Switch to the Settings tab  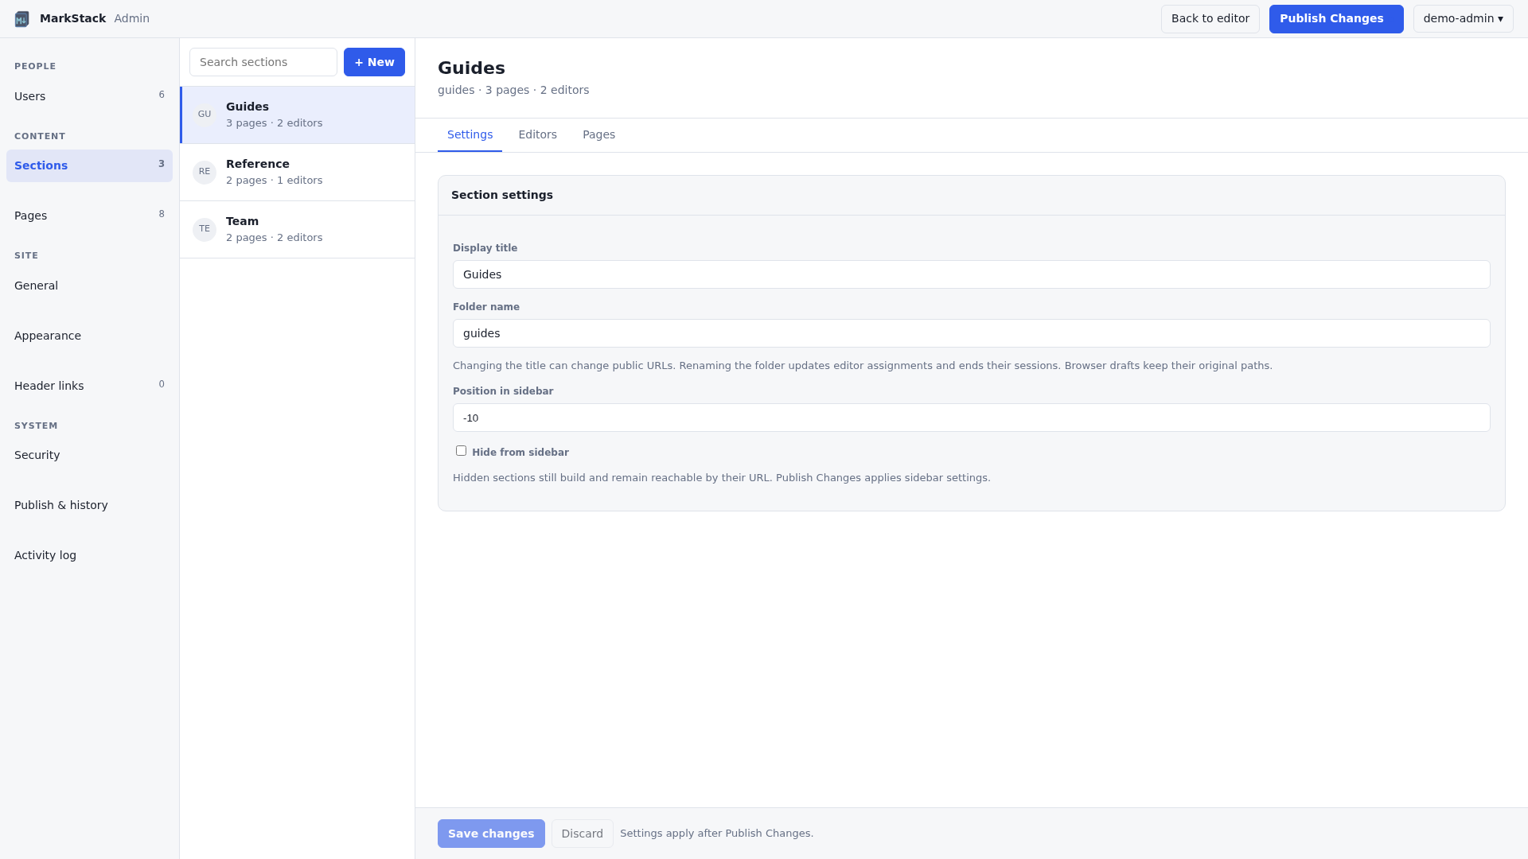(x=470, y=135)
